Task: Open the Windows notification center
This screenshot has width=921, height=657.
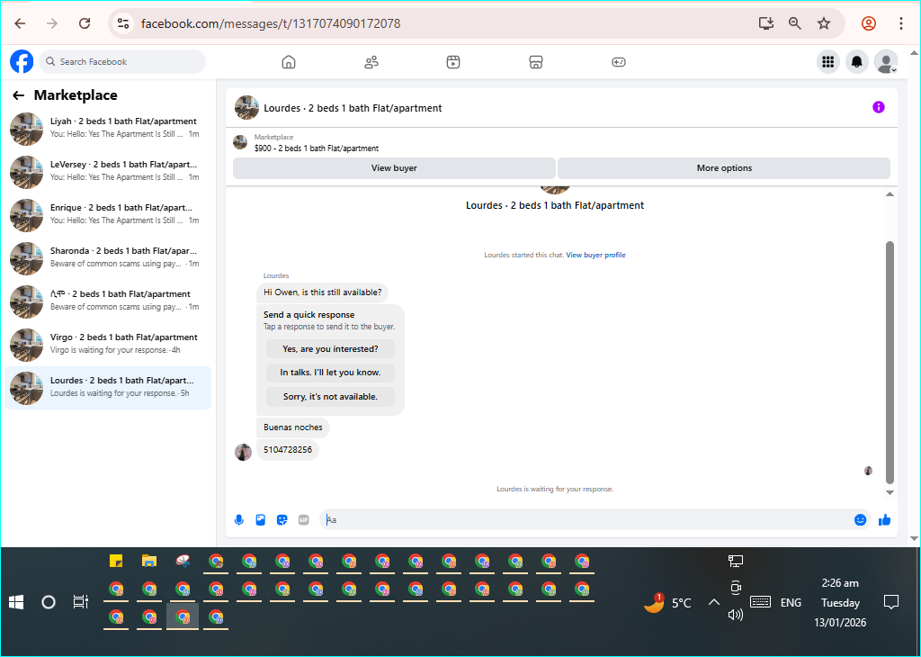Action: click(x=891, y=602)
